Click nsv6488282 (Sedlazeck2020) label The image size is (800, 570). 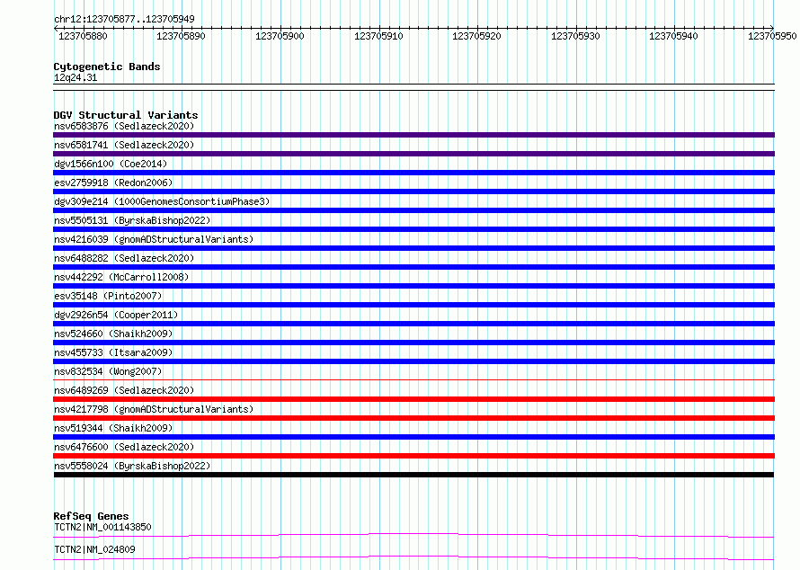124,258
